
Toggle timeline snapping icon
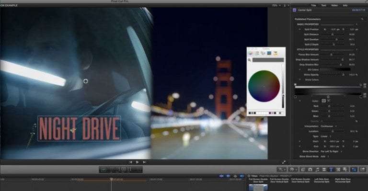pyautogui.click(x=242, y=176)
